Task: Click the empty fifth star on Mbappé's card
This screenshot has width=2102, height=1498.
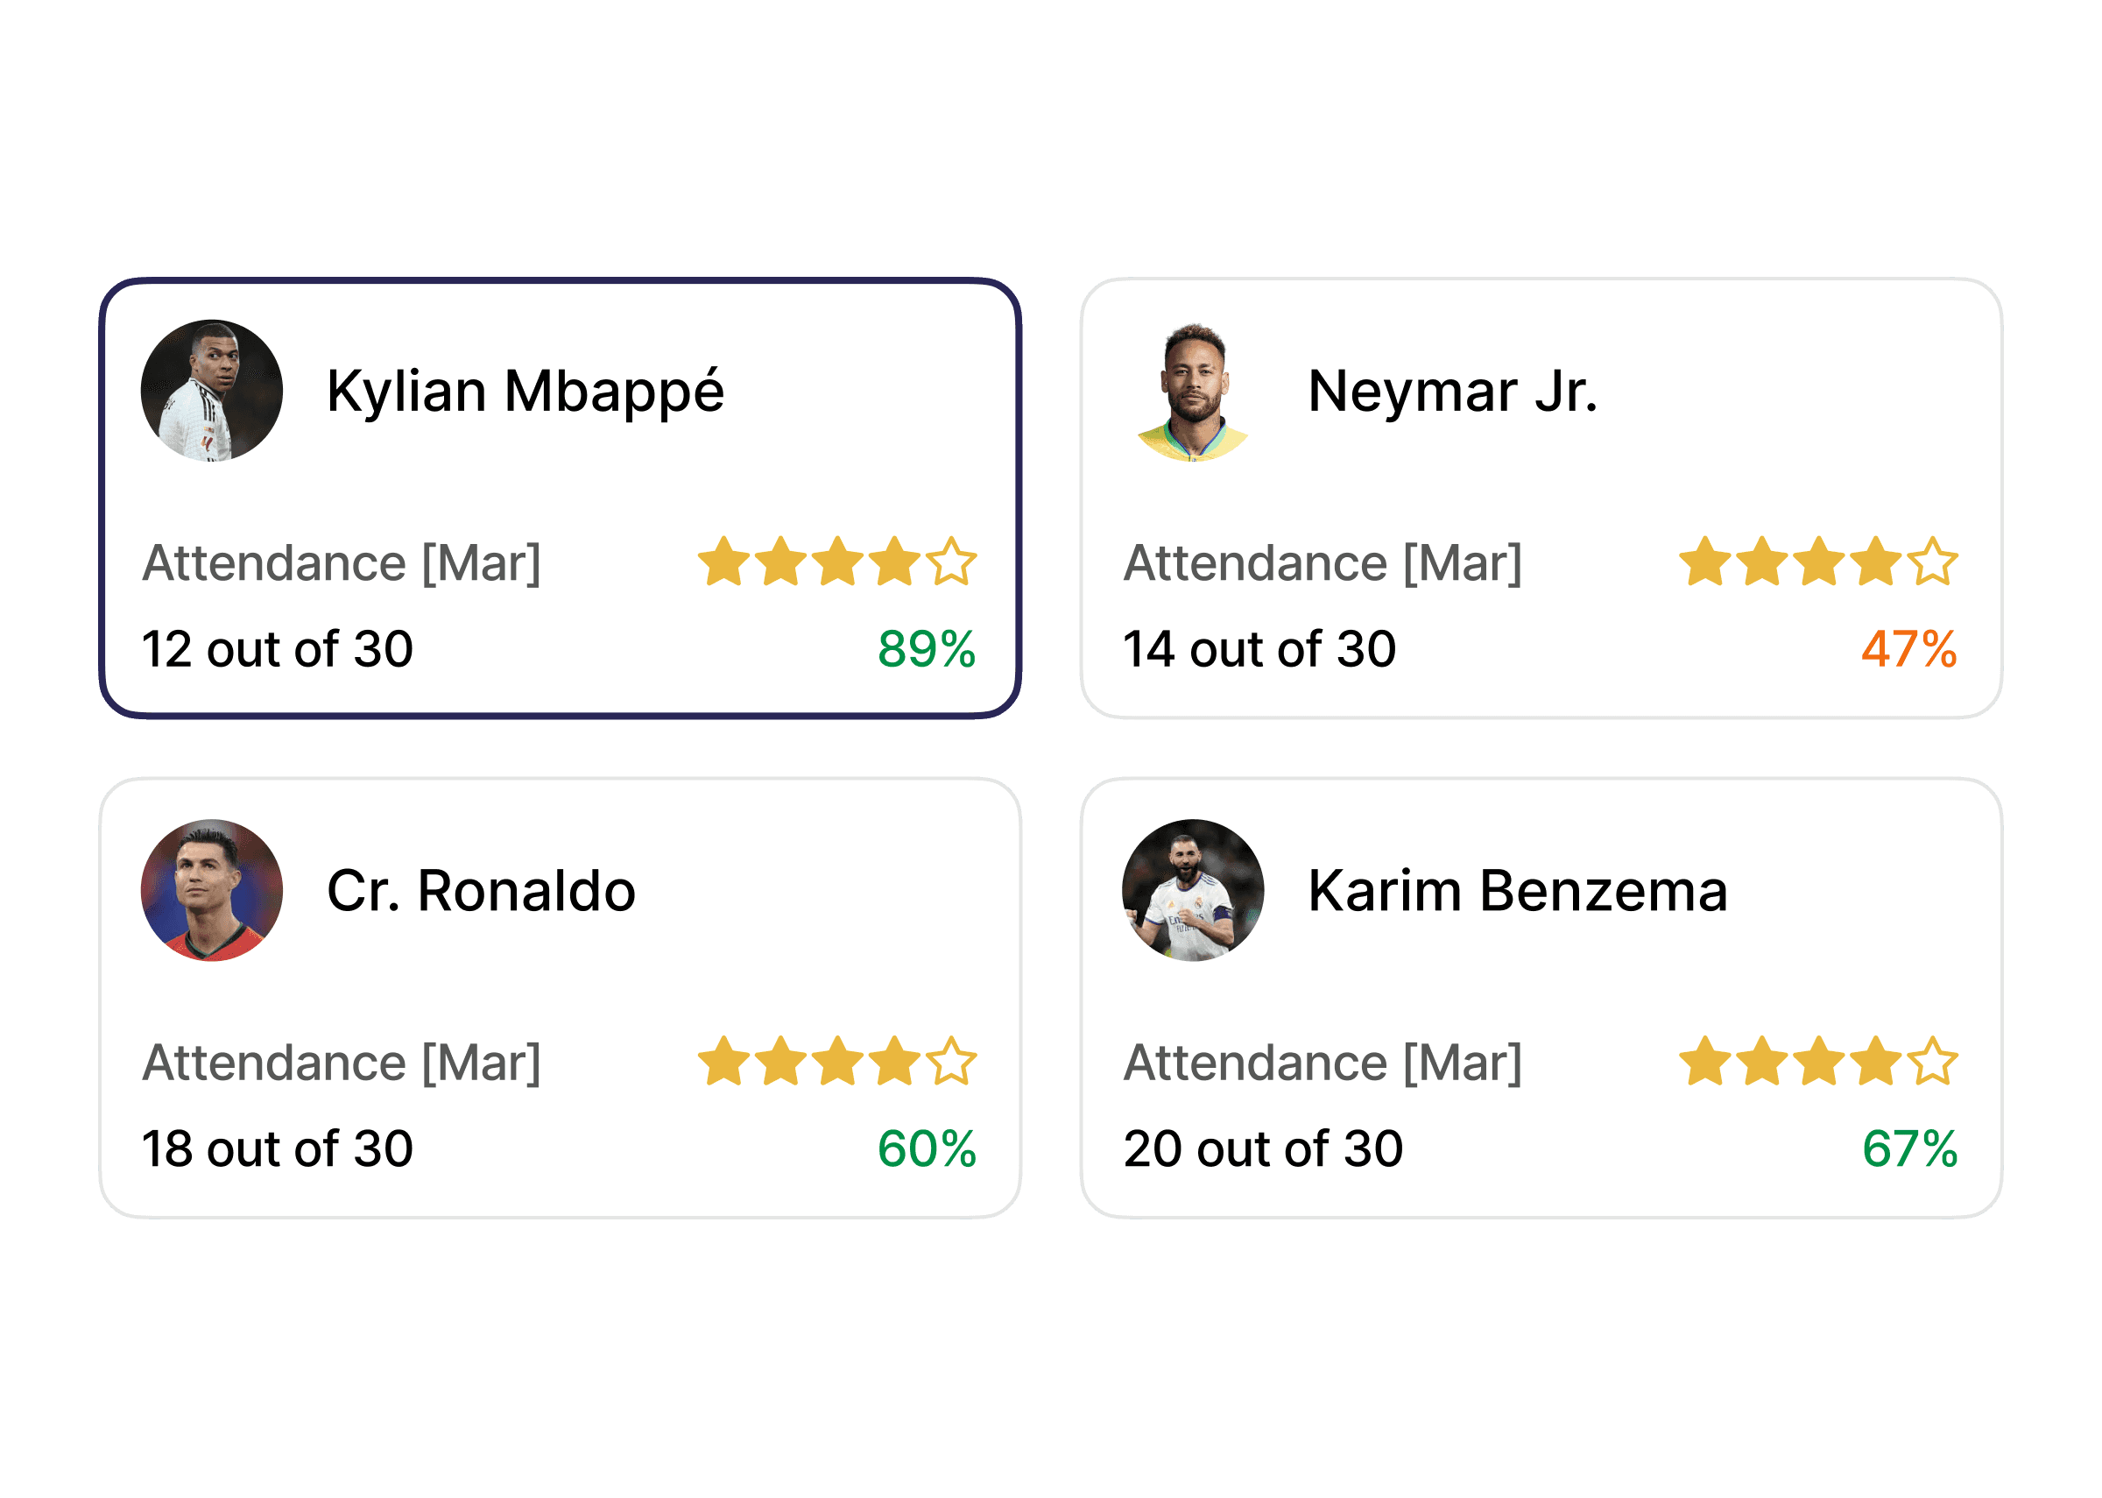Action: (x=950, y=562)
